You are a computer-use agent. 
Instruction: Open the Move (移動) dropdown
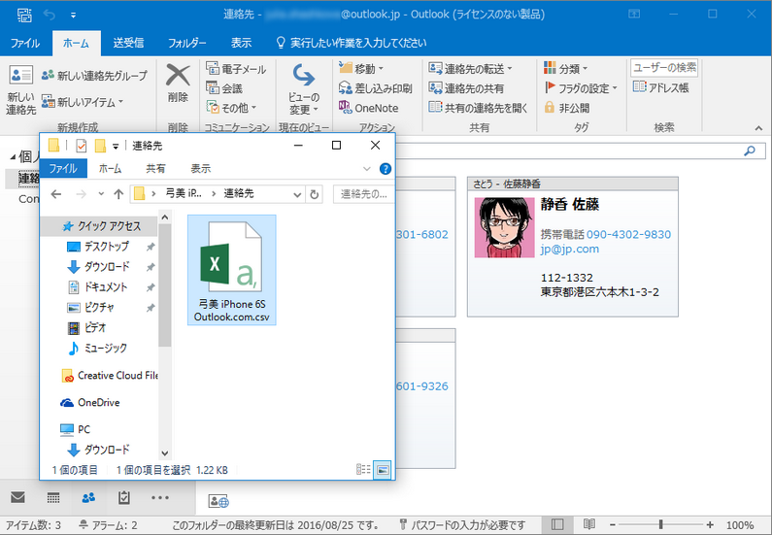pos(361,68)
